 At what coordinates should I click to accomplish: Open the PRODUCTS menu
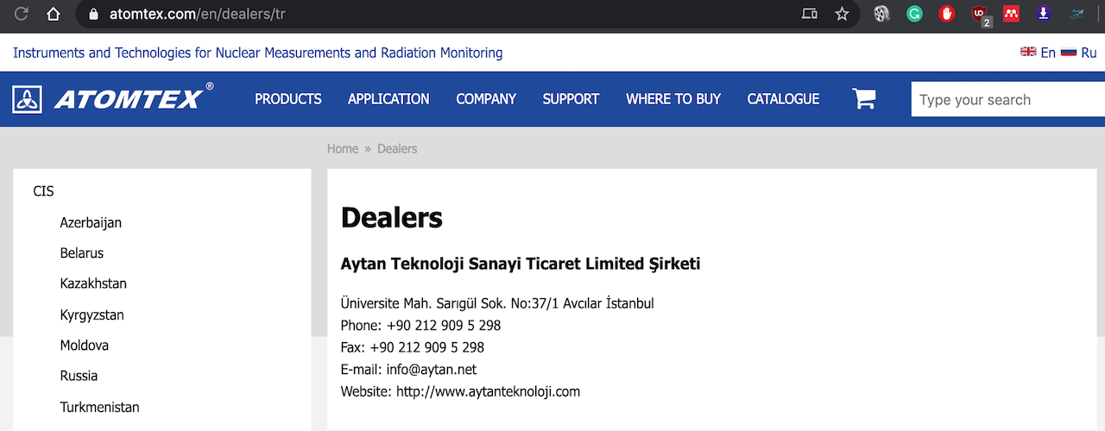[x=288, y=99]
